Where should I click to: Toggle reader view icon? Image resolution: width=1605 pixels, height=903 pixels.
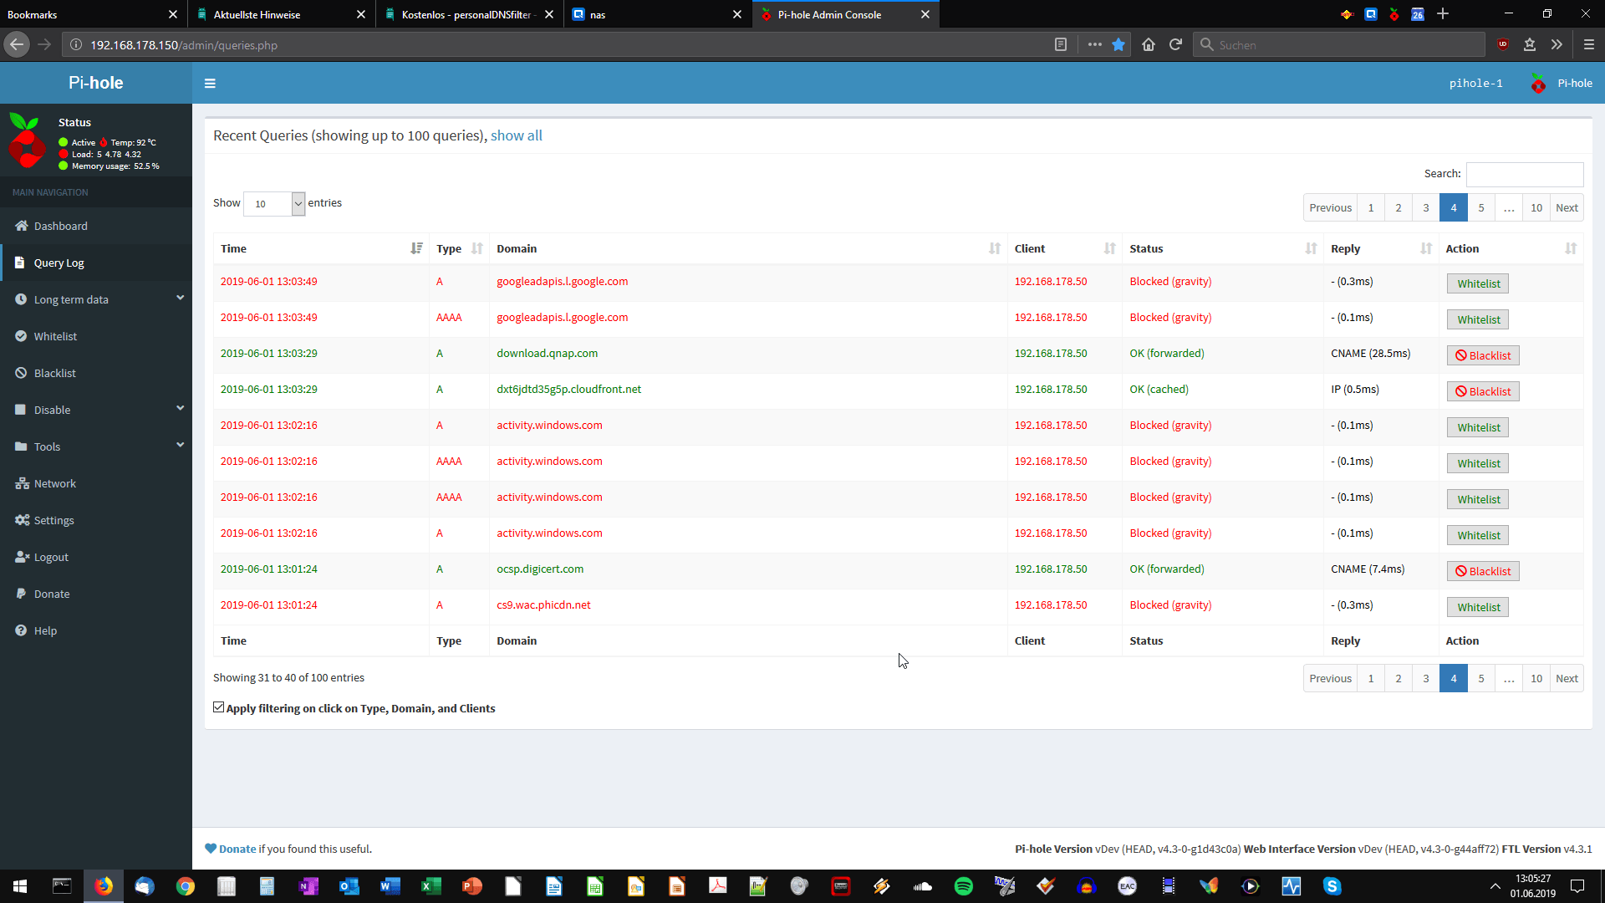coord(1061,45)
